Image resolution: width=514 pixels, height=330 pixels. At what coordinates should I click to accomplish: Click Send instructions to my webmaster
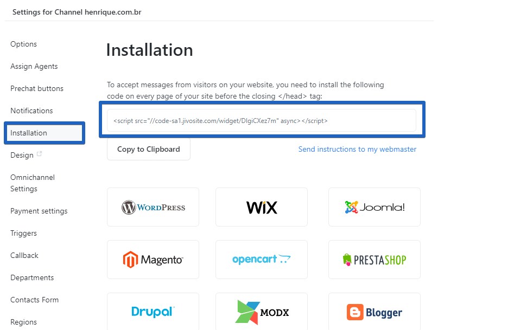[357, 150]
